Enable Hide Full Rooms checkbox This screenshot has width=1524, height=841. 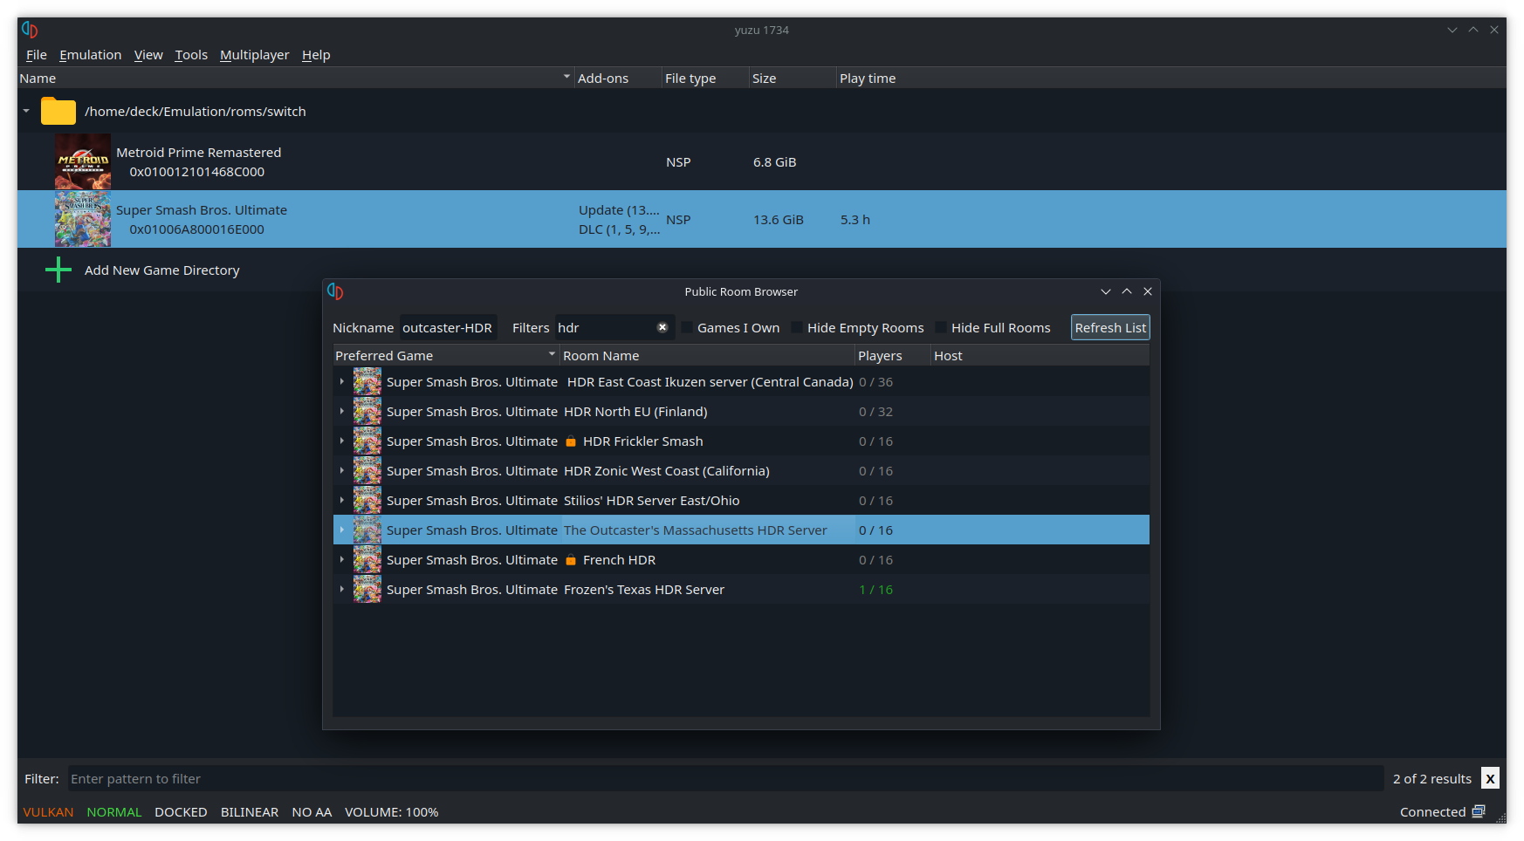(941, 328)
